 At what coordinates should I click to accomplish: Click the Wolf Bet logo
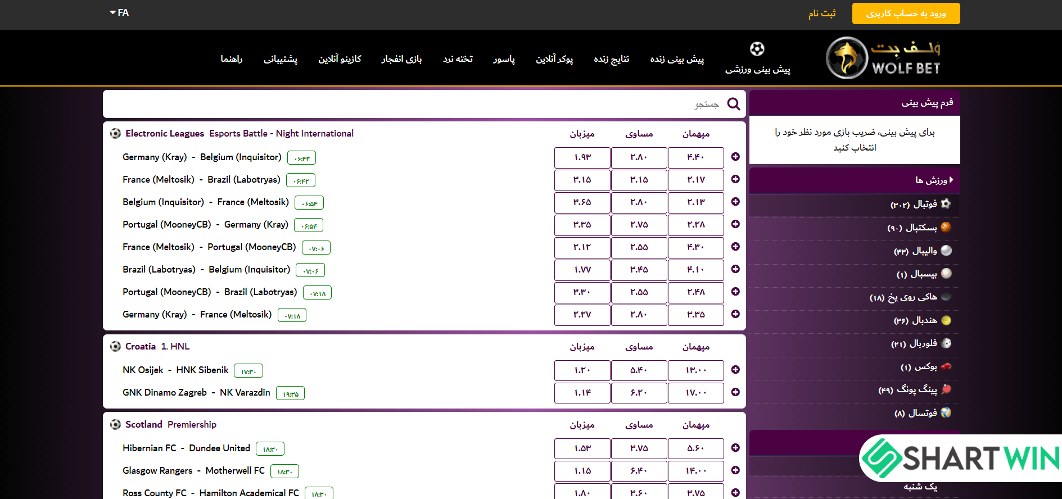883,58
